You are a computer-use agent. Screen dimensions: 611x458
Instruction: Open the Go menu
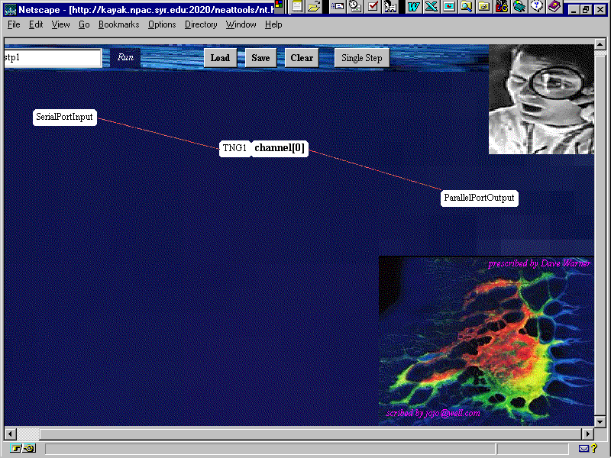pyautogui.click(x=84, y=24)
